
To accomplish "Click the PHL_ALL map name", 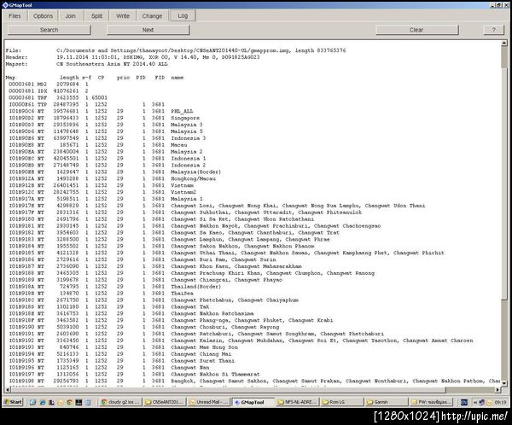I will (x=182, y=111).
